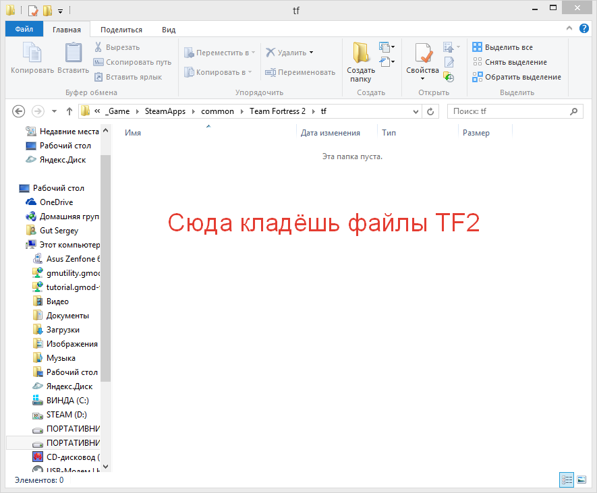Click the Open icon in Открыть group
This screenshot has width=597, height=493.
coord(449,47)
